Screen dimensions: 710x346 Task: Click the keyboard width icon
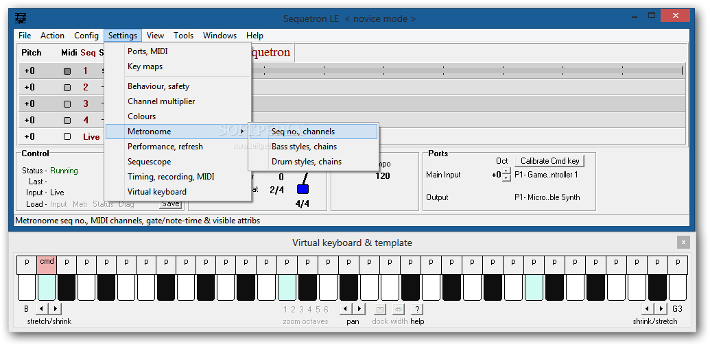click(399, 310)
